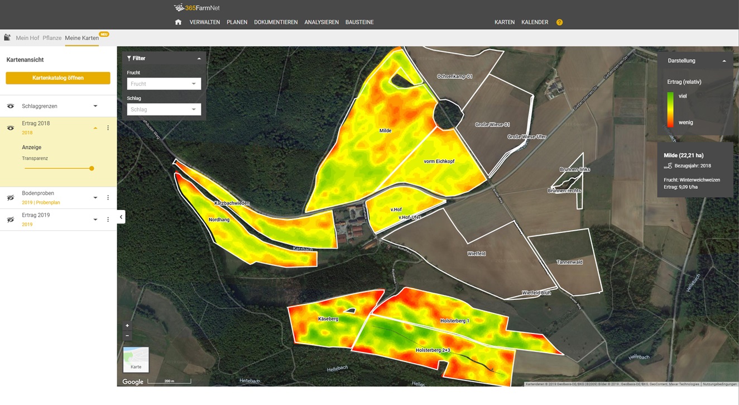The height and width of the screenshot is (405, 739).
Task: Click the Kartenkatalog öffnen button
Action: [57, 78]
